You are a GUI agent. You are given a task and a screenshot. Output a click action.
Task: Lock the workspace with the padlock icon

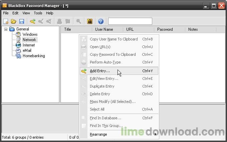(x=90, y=21)
